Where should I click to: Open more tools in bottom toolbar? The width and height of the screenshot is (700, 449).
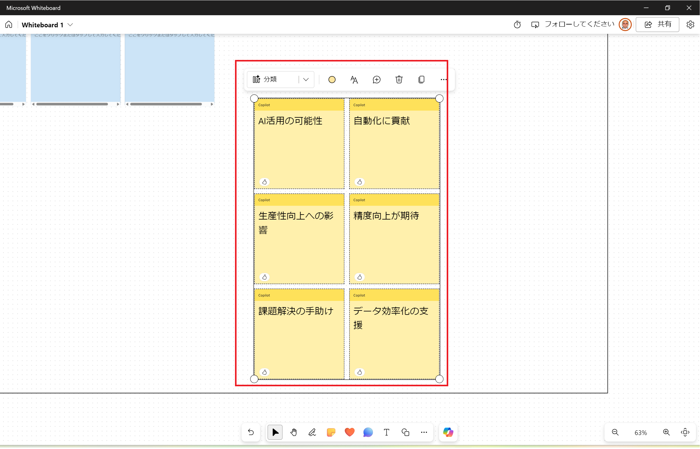click(424, 432)
